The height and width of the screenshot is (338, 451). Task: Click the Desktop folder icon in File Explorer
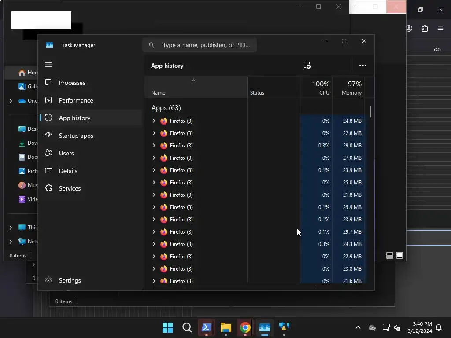point(22,129)
